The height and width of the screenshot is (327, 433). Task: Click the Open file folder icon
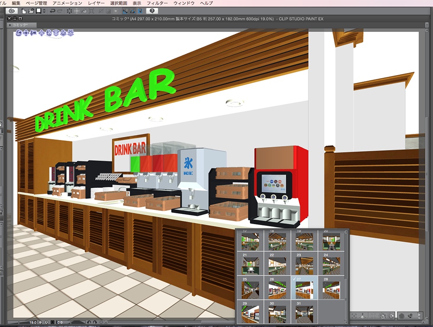coord(31,11)
